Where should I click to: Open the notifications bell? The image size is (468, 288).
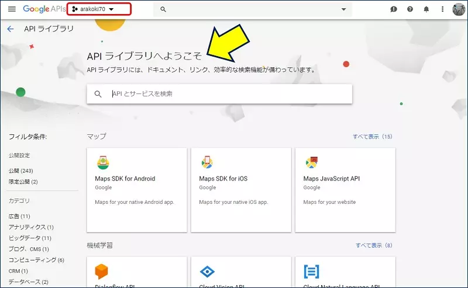point(426,9)
